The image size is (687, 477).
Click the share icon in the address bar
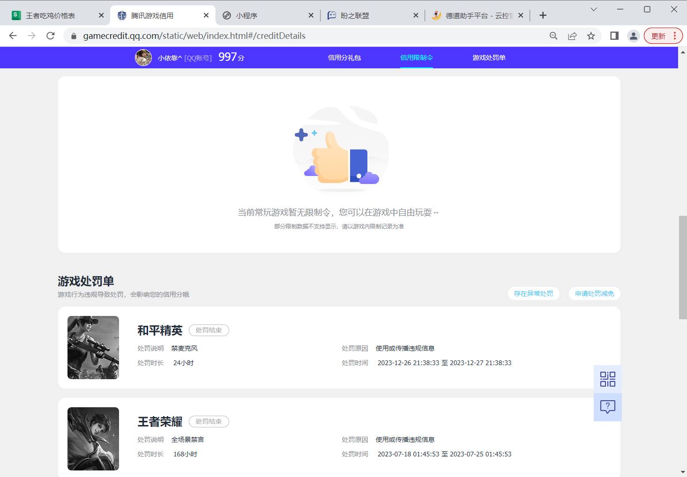(572, 36)
